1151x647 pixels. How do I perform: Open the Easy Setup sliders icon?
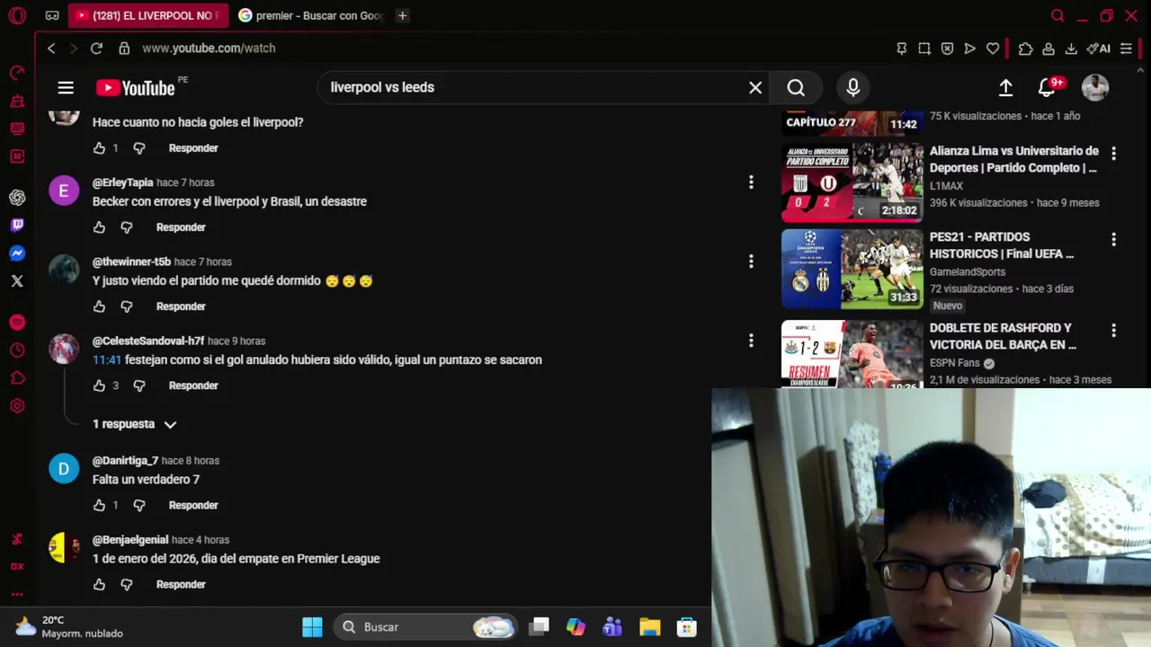tap(1126, 49)
